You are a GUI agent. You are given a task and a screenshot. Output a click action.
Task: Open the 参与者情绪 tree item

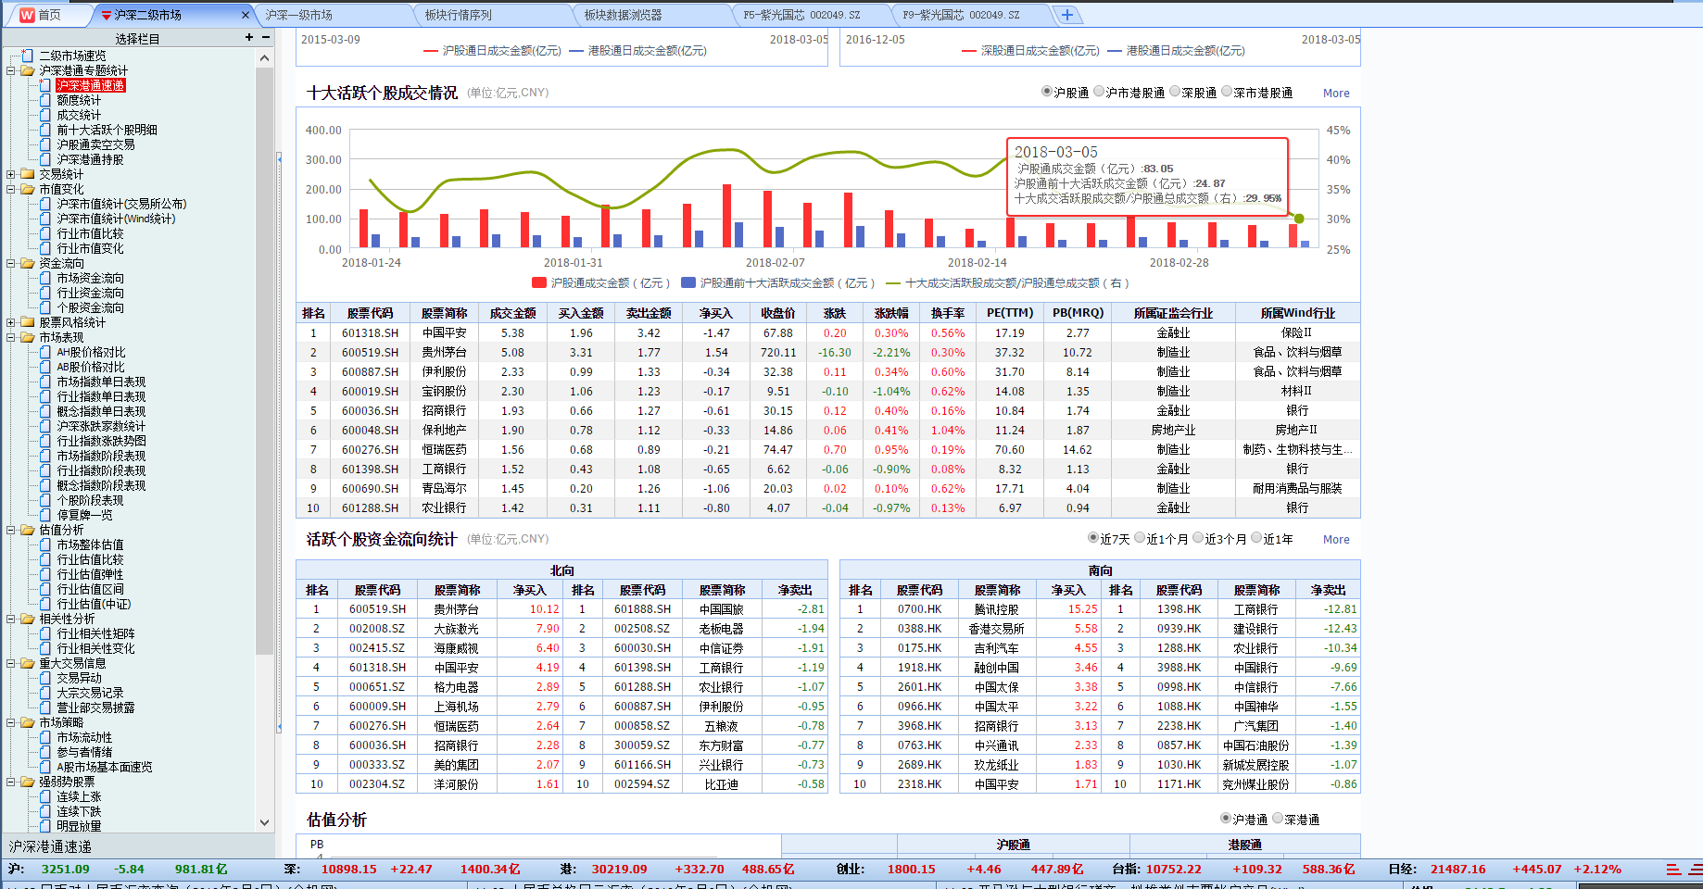(x=84, y=752)
